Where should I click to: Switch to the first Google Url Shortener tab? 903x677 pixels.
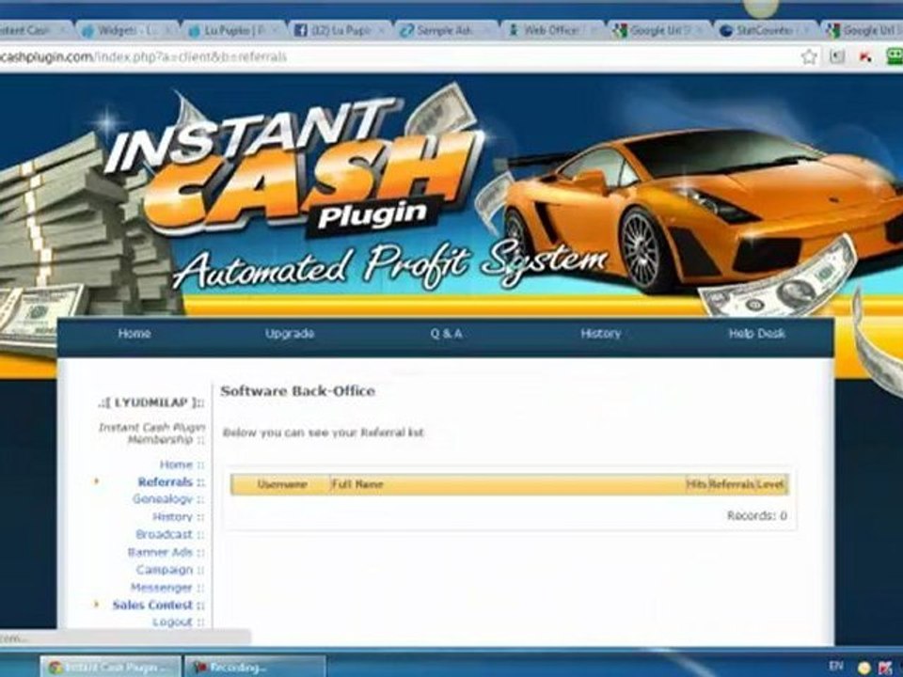tap(658, 30)
